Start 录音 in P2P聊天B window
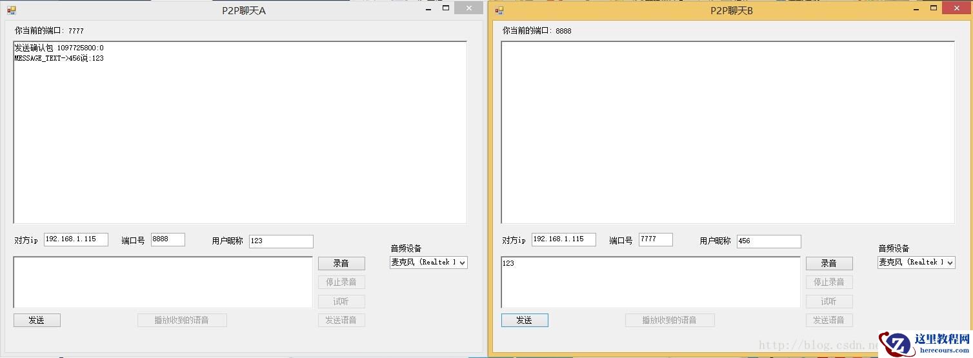This screenshot has width=973, height=358. (x=829, y=263)
